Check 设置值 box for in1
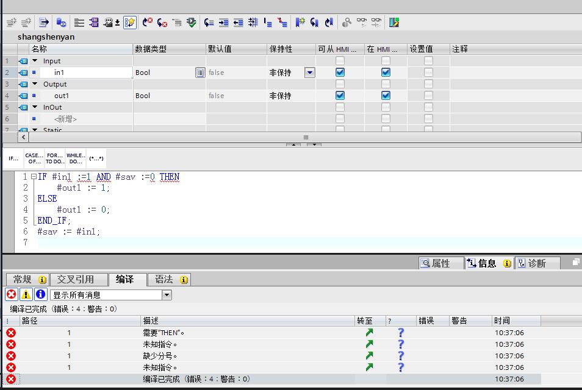The height and width of the screenshot is (390, 582). click(x=428, y=73)
